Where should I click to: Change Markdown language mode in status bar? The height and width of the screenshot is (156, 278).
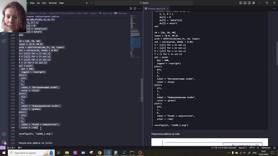coord(266,147)
